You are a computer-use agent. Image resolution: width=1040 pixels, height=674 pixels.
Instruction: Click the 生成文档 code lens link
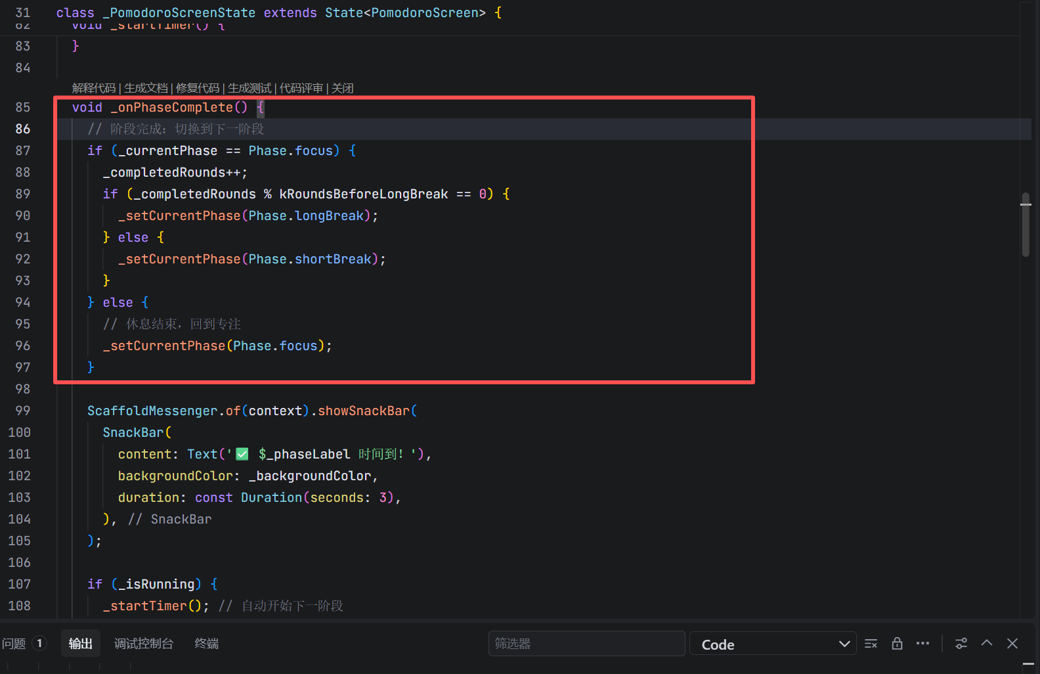pyautogui.click(x=146, y=88)
